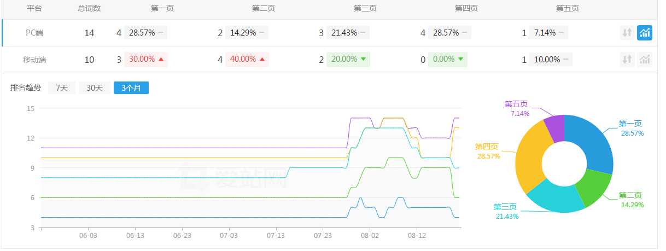
Task: Switch ranking trend to 30天
Action: pos(95,87)
